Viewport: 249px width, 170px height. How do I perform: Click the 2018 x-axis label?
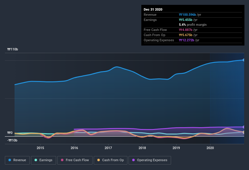click(x=142, y=148)
